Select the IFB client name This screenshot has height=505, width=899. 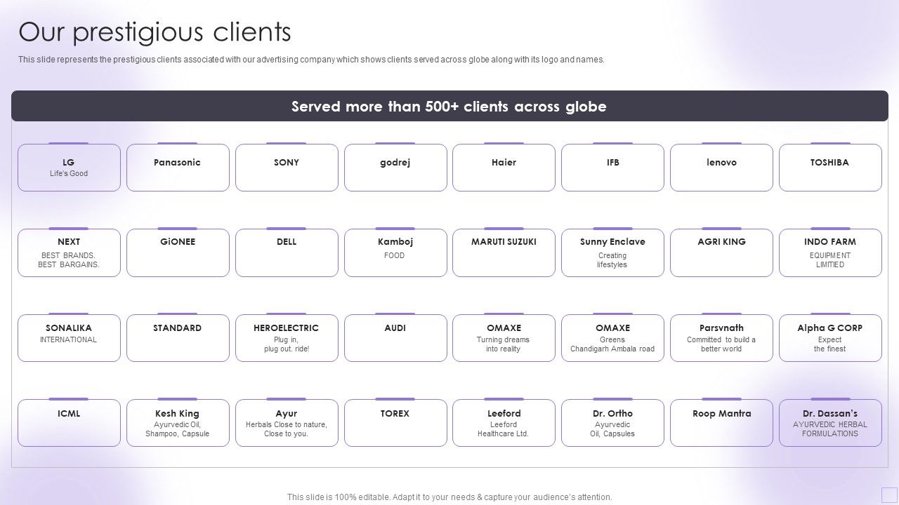coord(612,163)
